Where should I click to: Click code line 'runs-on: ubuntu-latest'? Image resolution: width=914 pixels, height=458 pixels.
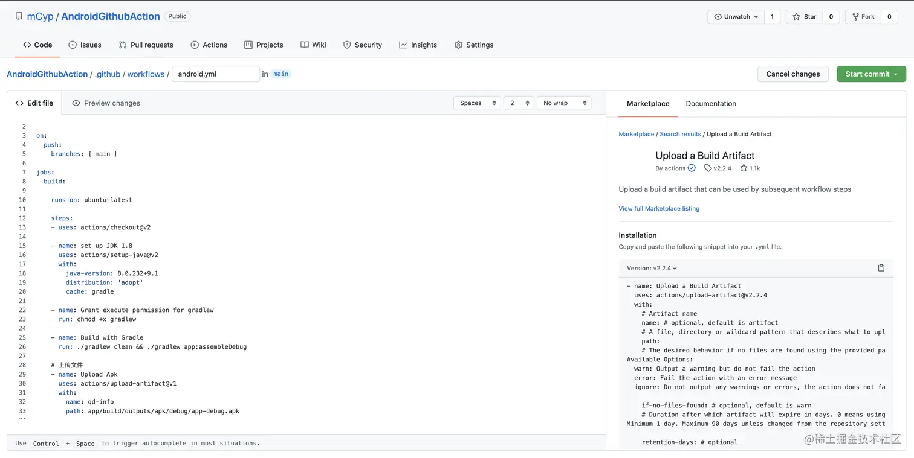[91, 200]
